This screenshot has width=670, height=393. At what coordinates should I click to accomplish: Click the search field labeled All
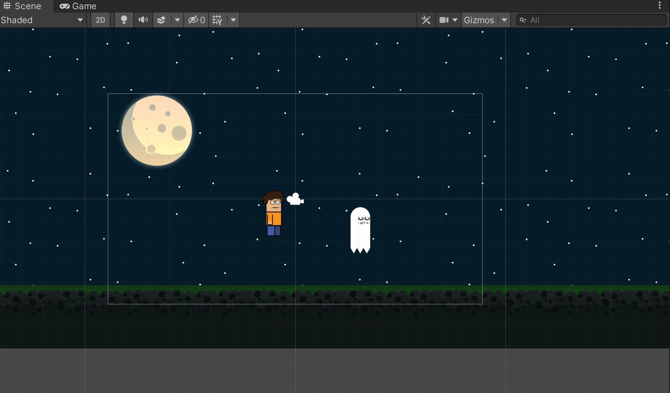(x=592, y=20)
